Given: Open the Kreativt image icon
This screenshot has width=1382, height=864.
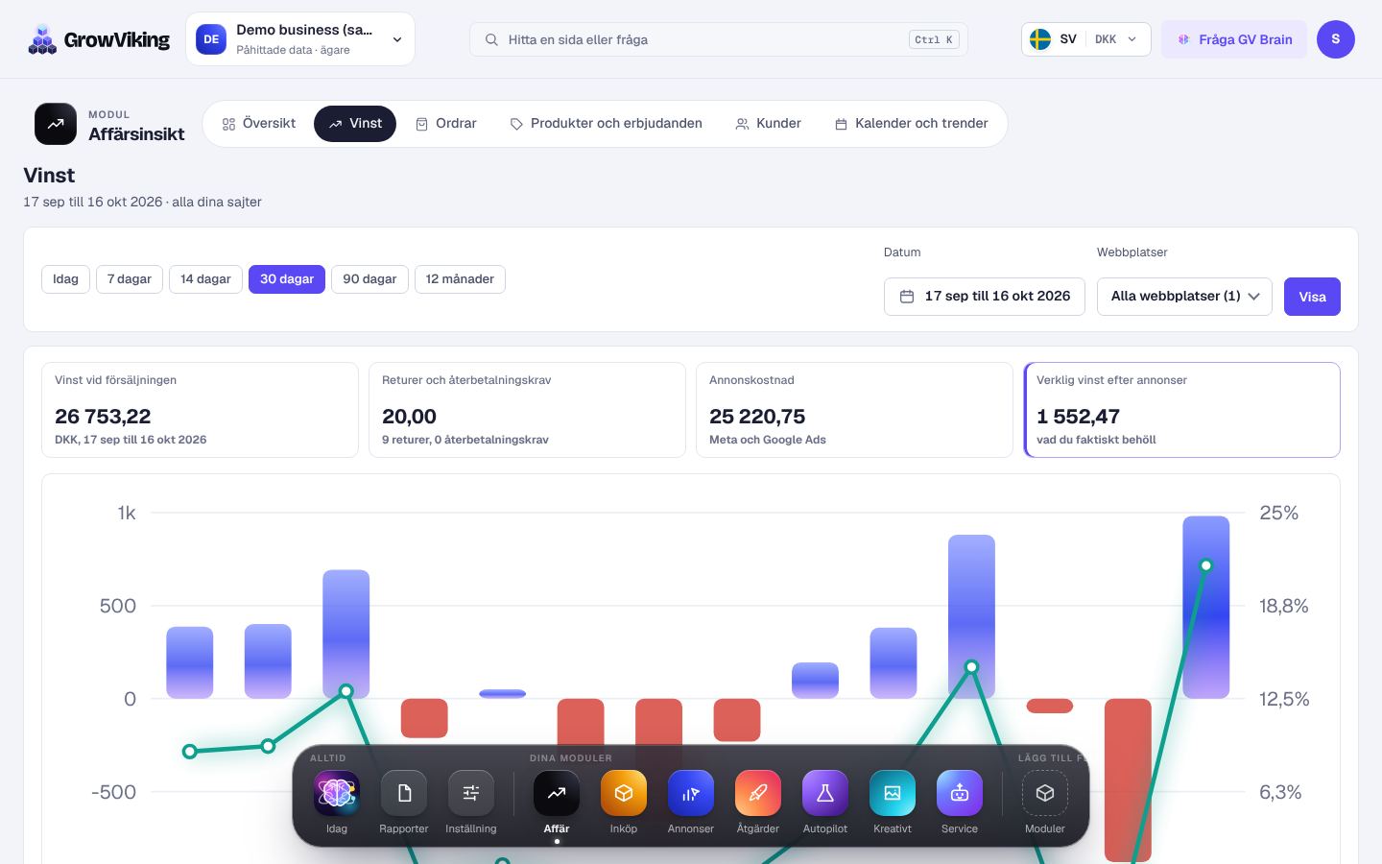Looking at the screenshot, I should (x=893, y=793).
